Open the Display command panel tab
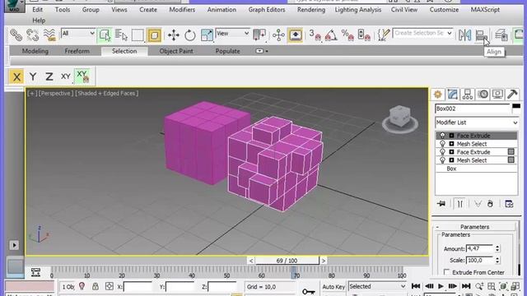Viewport: 527px width, 296px height. tap(497, 95)
